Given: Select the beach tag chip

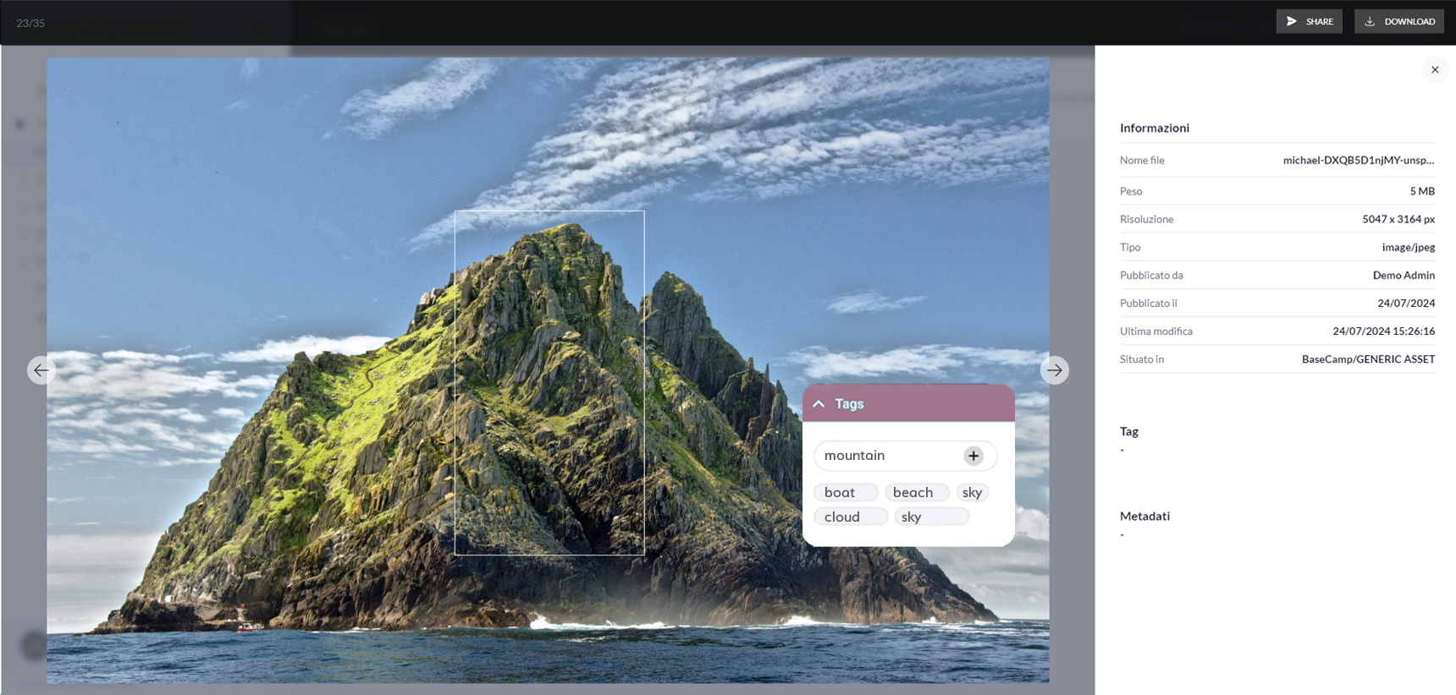Looking at the screenshot, I should pos(917,492).
